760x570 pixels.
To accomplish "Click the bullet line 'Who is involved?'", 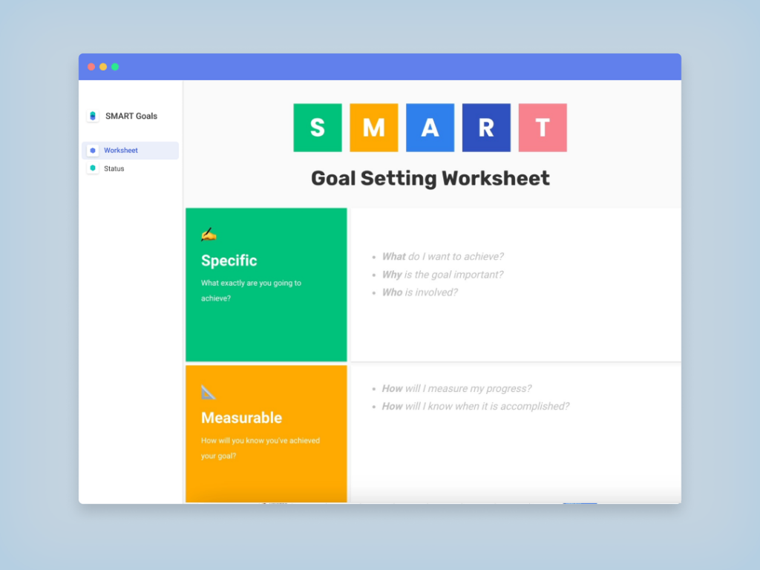I will point(420,292).
